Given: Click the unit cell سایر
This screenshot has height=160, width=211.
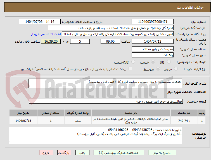Looking at the screenshot, I should [78, 121].
